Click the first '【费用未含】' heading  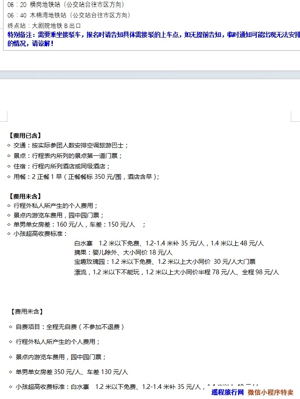25,196
